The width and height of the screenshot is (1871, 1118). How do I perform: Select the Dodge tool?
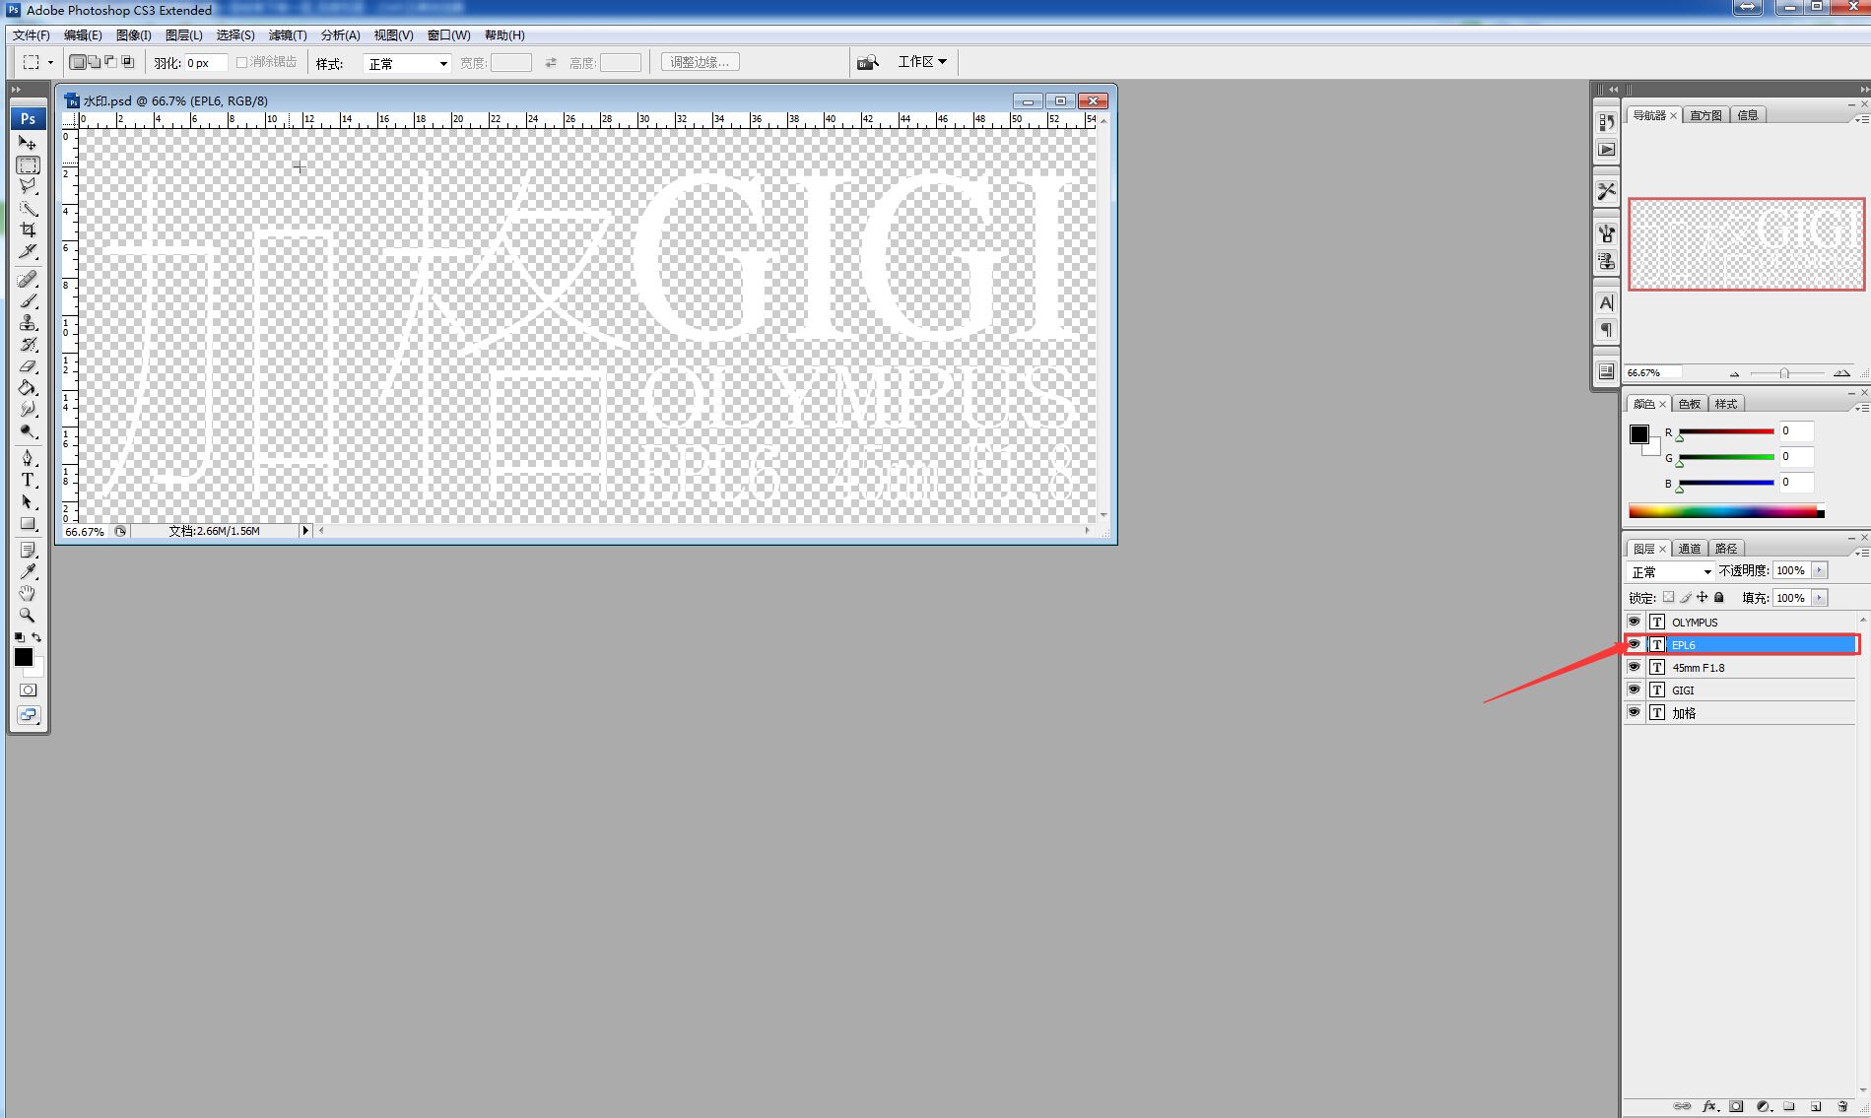(x=28, y=431)
